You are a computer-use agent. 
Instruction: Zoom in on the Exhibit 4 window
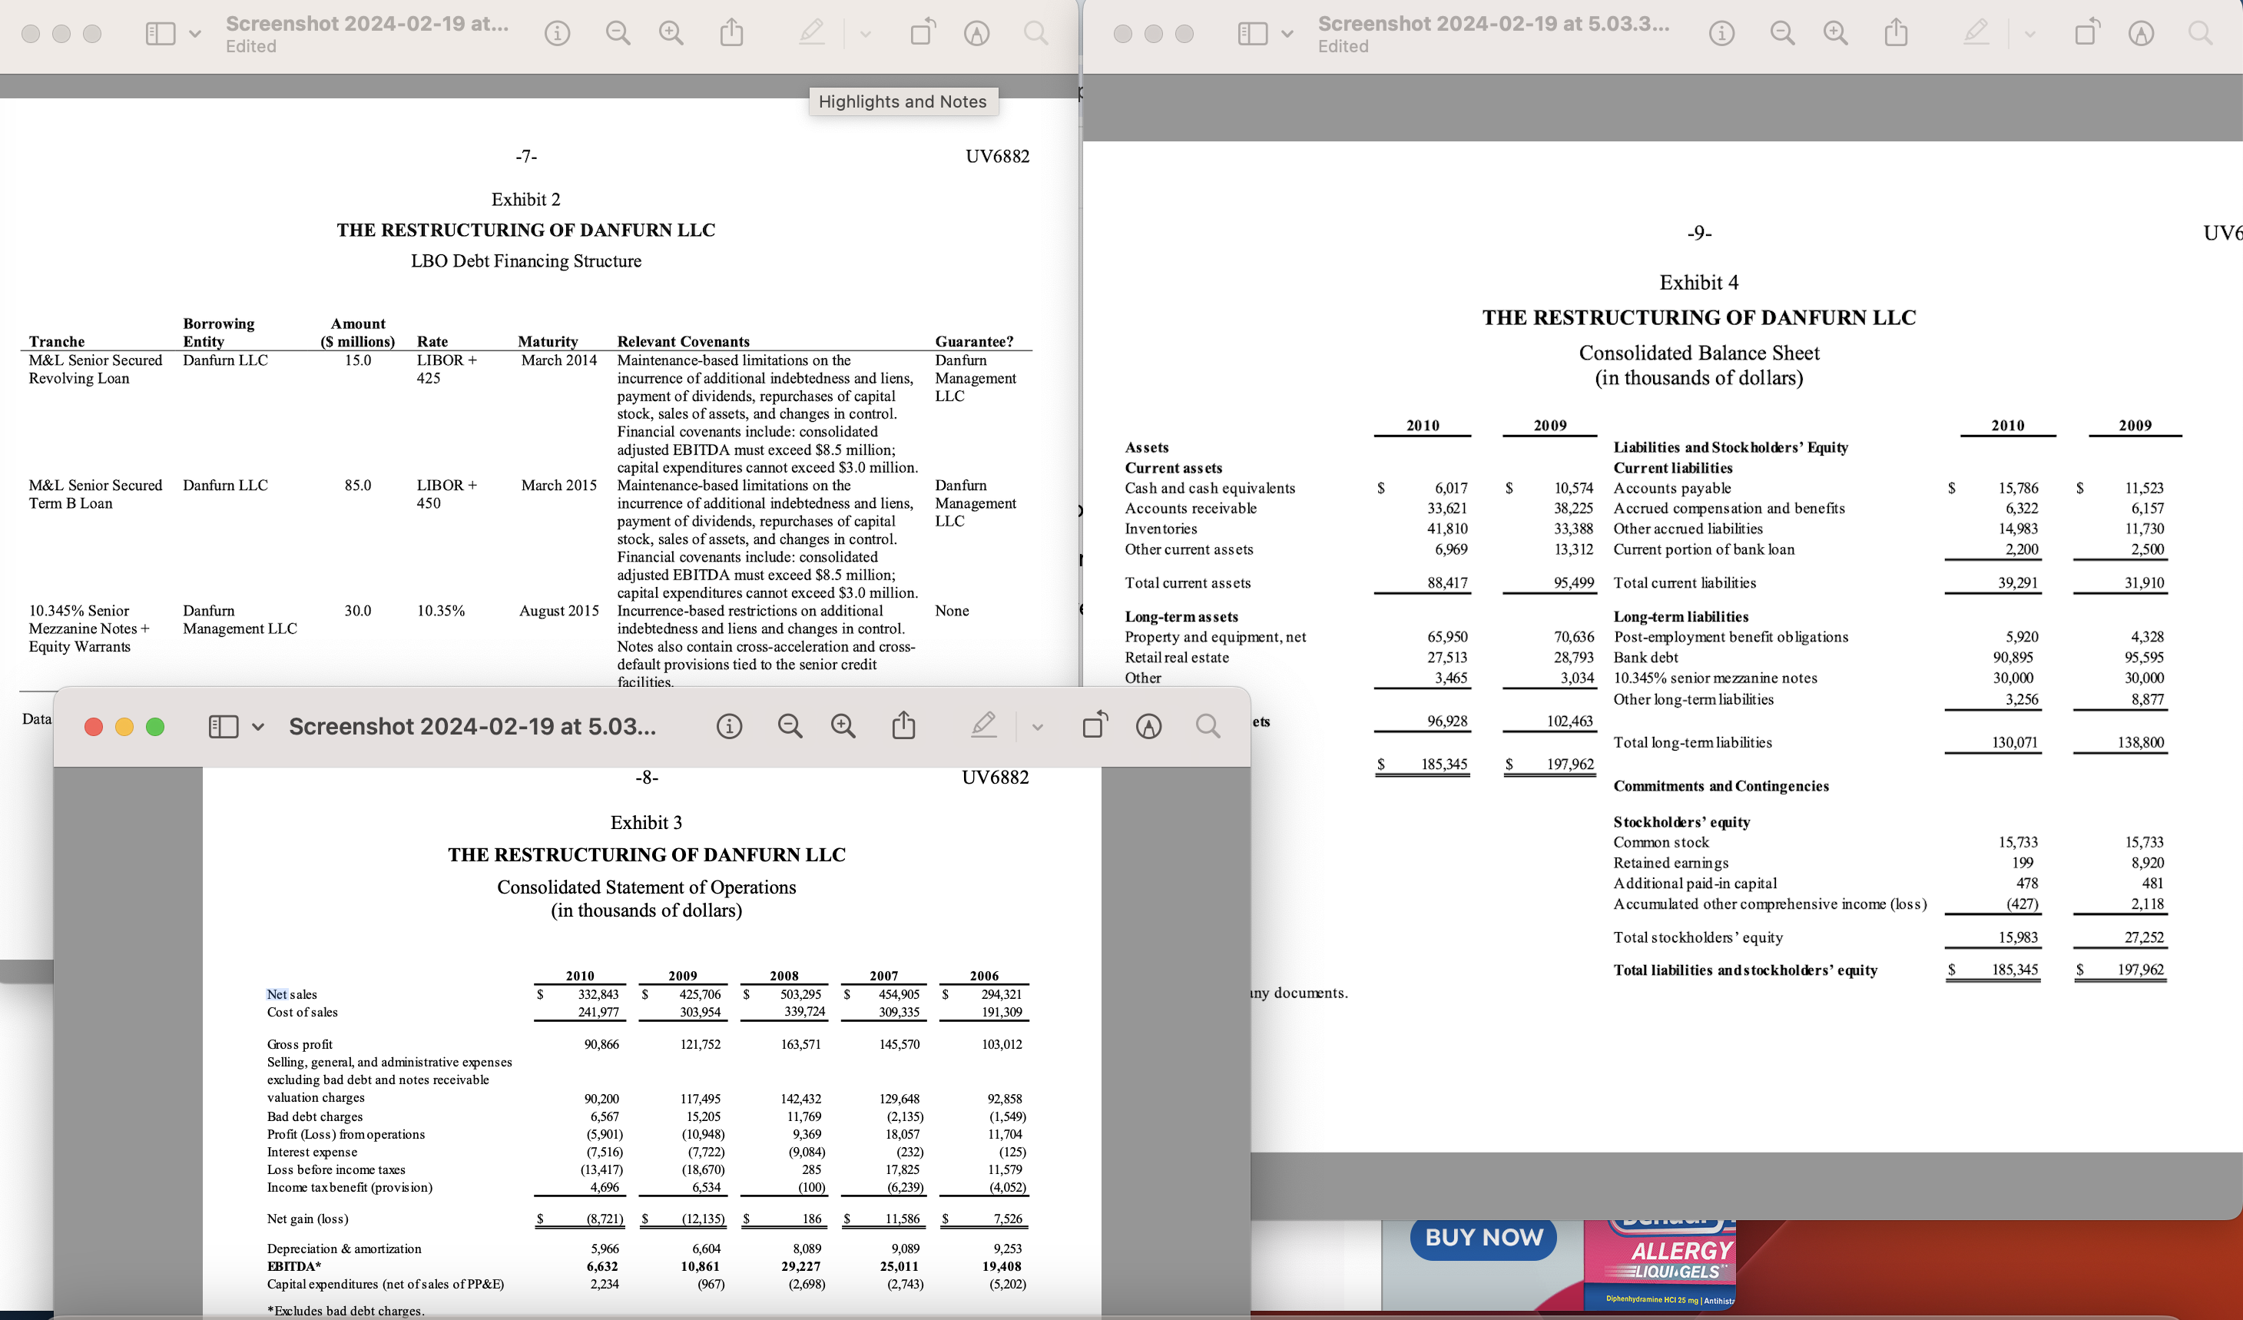[1835, 34]
